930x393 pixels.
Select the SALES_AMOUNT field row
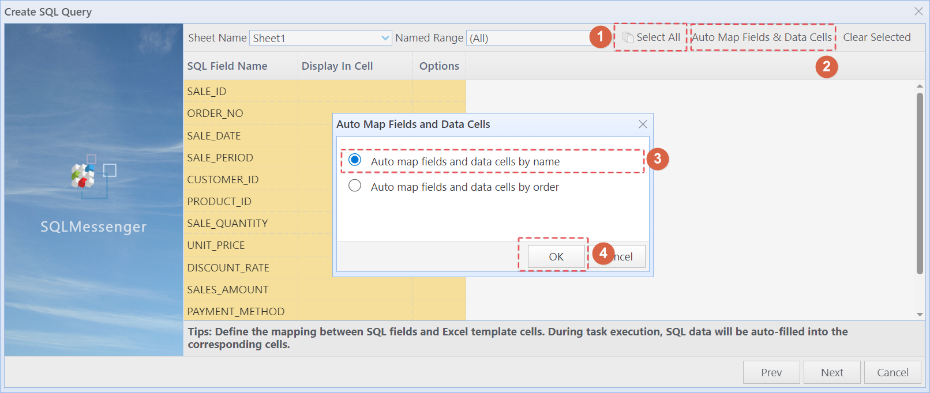[325, 289]
